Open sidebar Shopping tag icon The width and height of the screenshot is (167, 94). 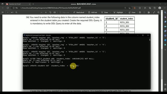point(165,22)
